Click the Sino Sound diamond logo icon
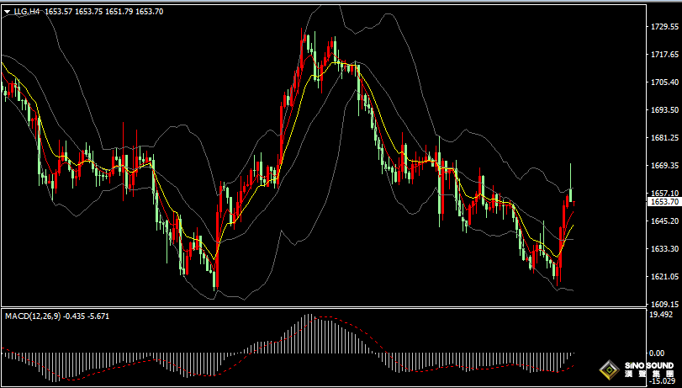The height and width of the screenshot is (388, 682). point(608,370)
